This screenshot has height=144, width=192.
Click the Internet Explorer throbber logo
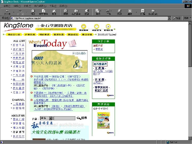(188, 6)
